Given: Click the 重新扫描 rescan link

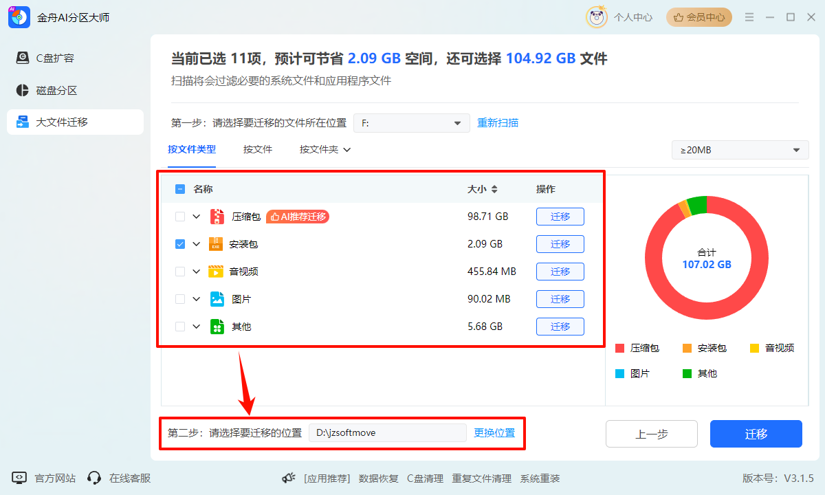Looking at the screenshot, I should [x=498, y=122].
